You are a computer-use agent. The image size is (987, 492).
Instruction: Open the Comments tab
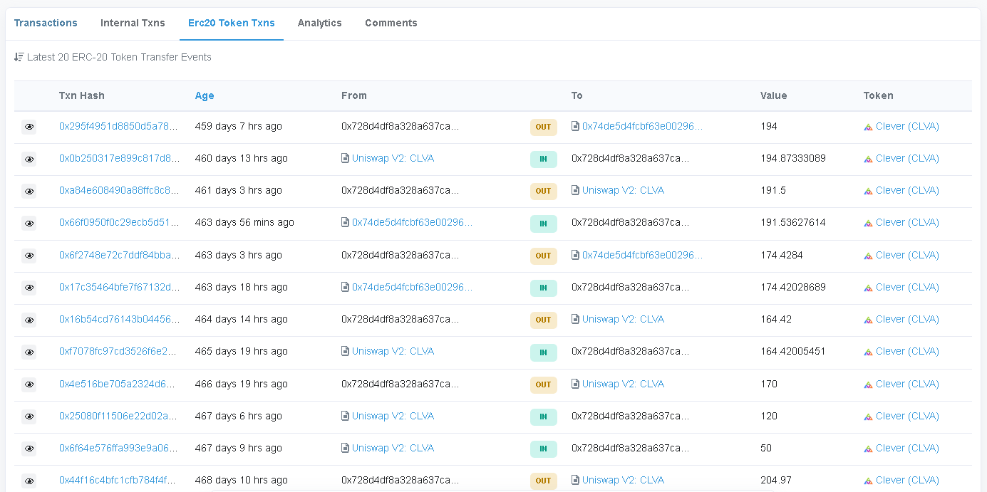coord(391,23)
